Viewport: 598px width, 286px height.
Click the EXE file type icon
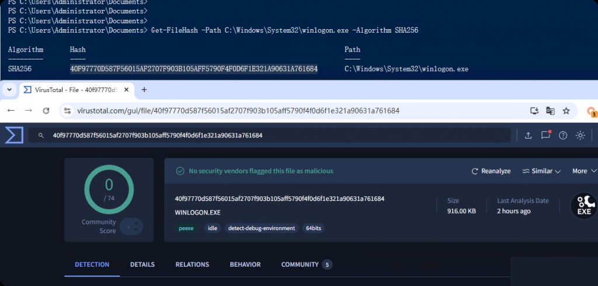coord(584,206)
